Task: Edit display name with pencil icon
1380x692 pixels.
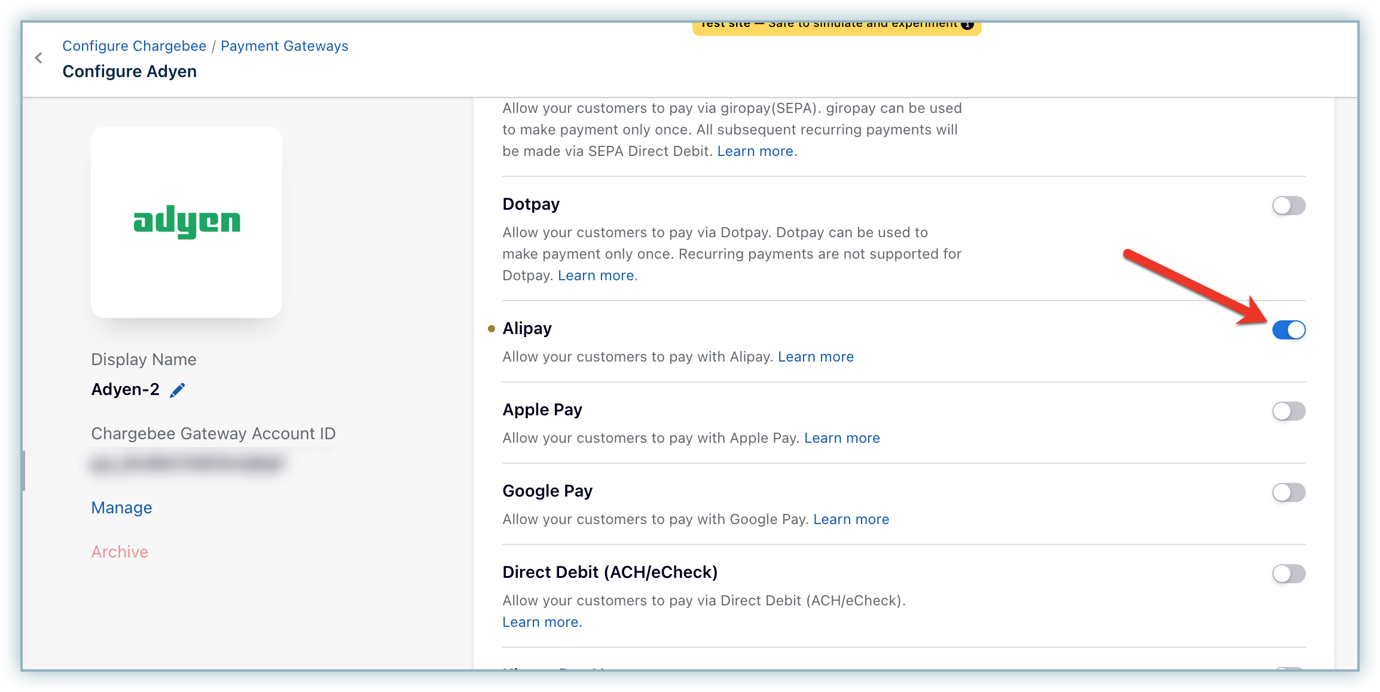Action: pos(178,390)
